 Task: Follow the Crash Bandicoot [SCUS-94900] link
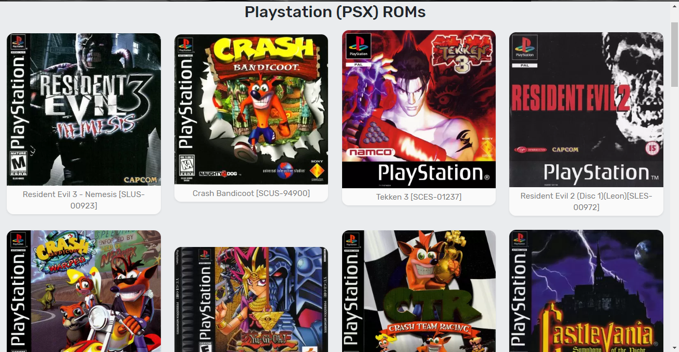coord(251,193)
